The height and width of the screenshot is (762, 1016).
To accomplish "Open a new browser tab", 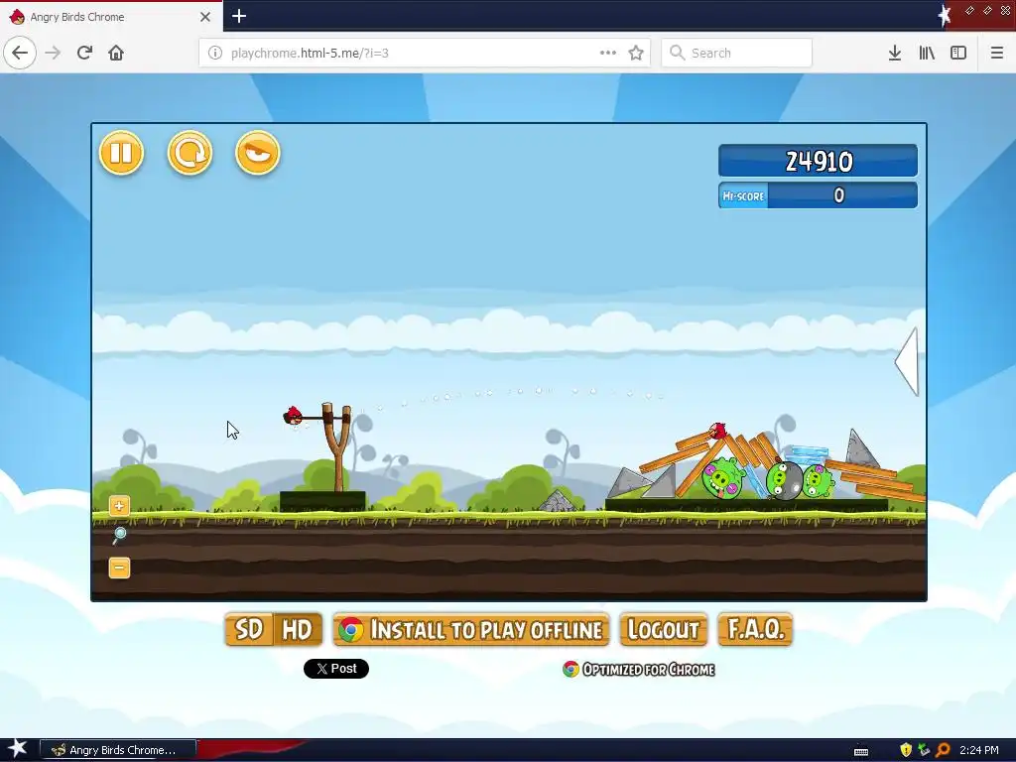I will pyautogui.click(x=239, y=16).
